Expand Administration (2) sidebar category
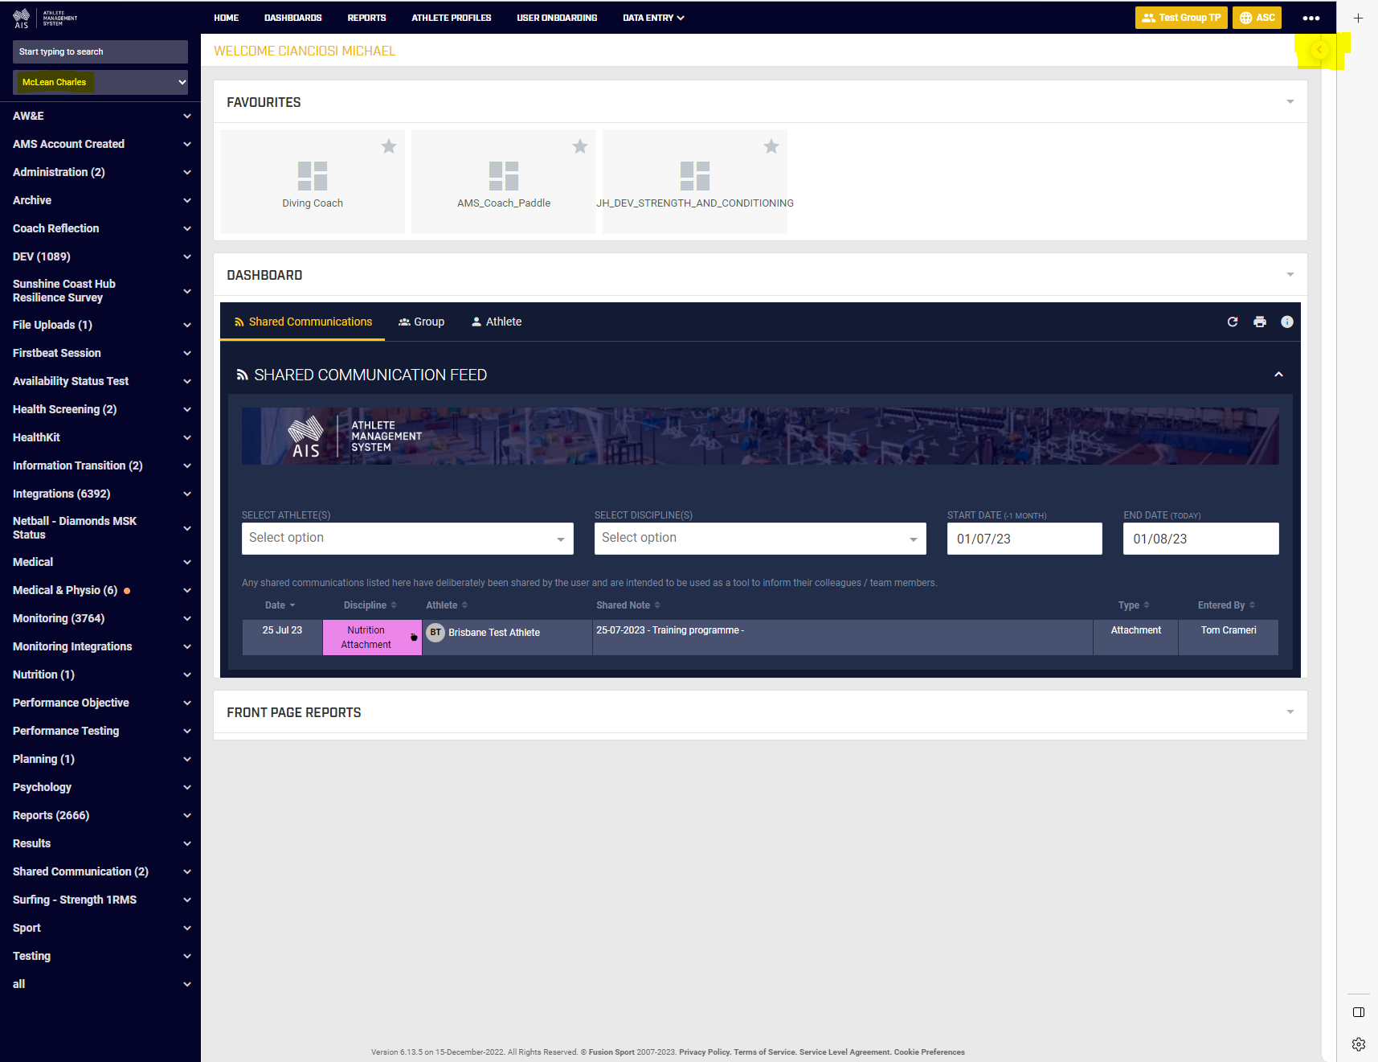Image resolution: width=1378 pixels, height=1062 pixels. (x=100, y=172)
